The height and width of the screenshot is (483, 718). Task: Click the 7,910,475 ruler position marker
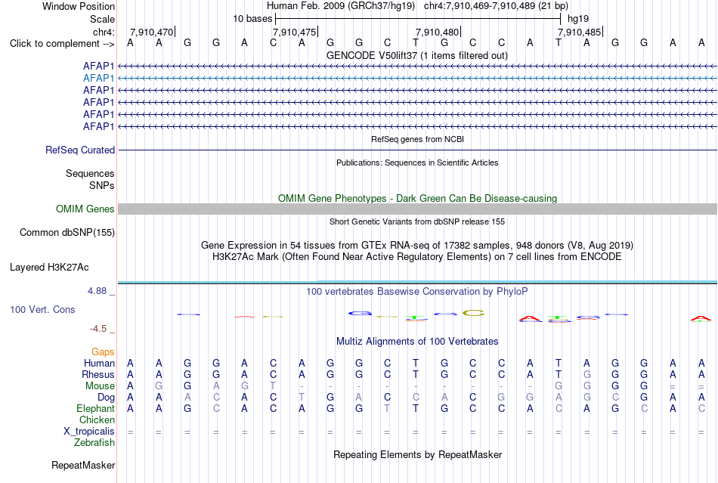295,32
